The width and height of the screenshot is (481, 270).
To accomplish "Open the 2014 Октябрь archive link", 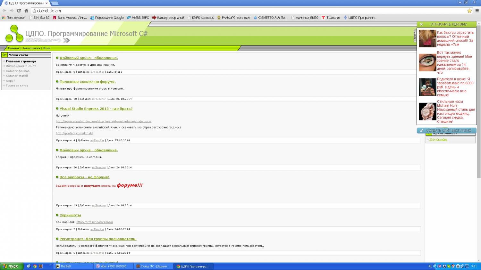I will pyautogui.click(x=438, y=140).
